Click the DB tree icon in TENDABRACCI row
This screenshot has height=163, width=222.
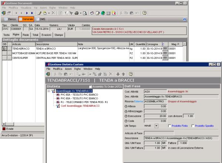[x=4, y=49]
